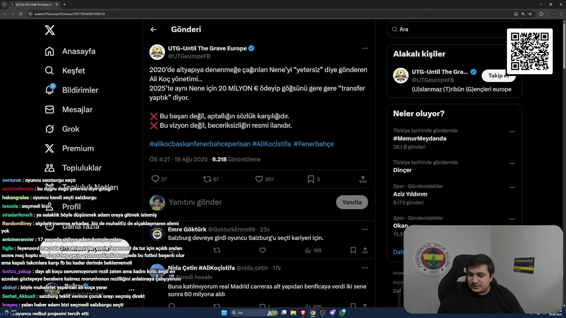The width and height of the screenshot is (566, 318).
Task: Open Keşfet (Explore) in the sidebar
Action: pyautogui.click(x=65, y=71)
